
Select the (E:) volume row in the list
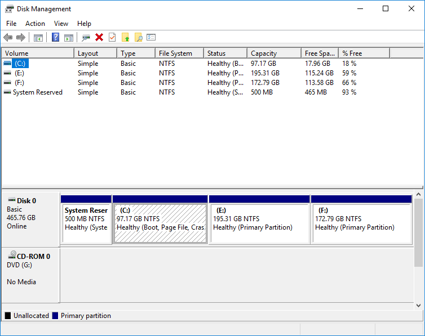[x=20, y=73]
